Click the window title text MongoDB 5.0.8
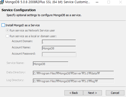The height and width of the screenshot is (97, 126). [48, 2]
